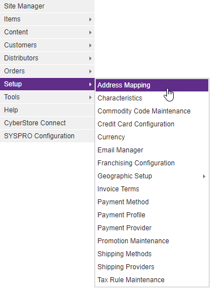
Task: Select Credit Card Configuration
Action: click(x=152, y=124)
